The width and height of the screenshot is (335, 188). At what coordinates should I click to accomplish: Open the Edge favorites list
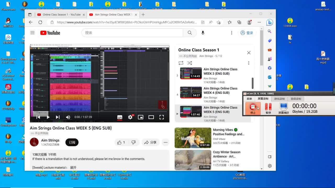[x=230, y=22]
